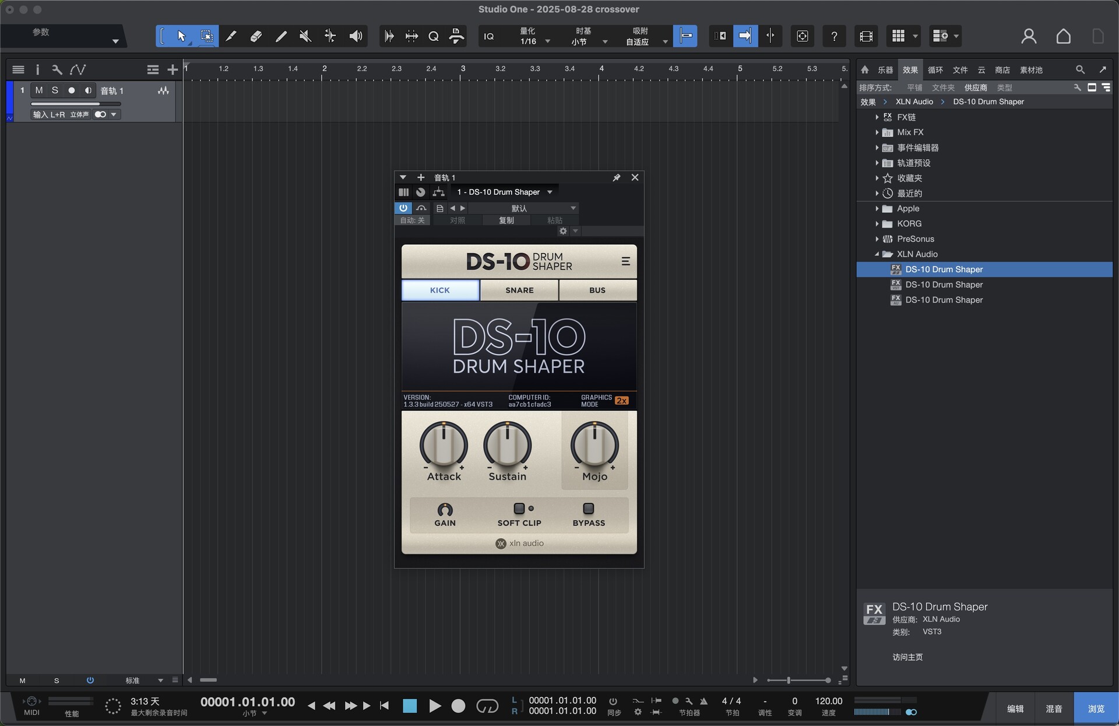Screen dimensions: 1119x726
Task: Open the 量化 1/16 quantize dropdown
Action: [534, 36]
